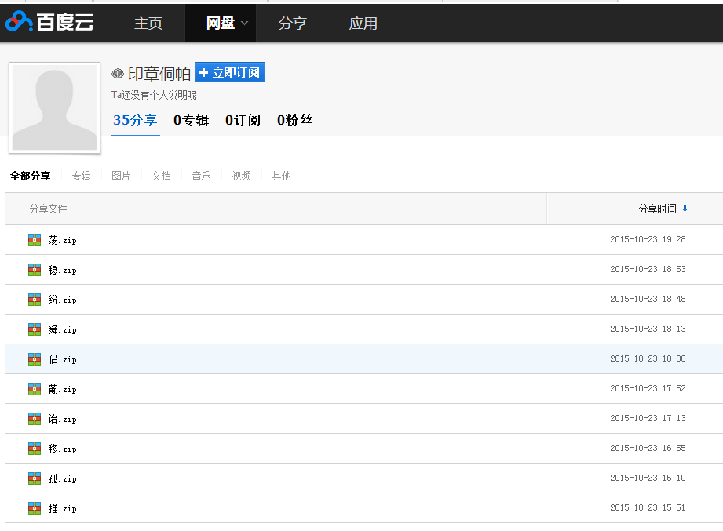Viewport: 723px width, 531px height.
Task: Click the timestamp 2015-10-23 16:10
Action: point(648,478)
